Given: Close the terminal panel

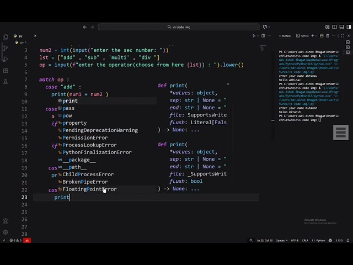Looking at the screenshot, I should 349,36.
